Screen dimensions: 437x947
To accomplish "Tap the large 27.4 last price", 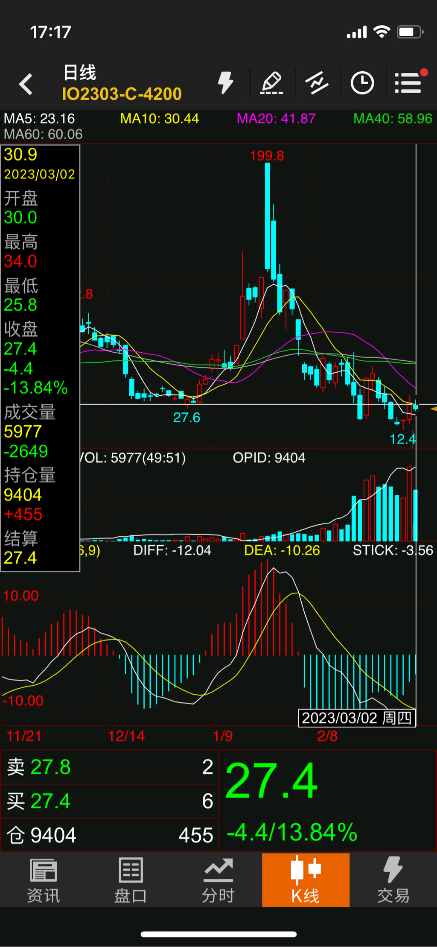I will 271,780.
